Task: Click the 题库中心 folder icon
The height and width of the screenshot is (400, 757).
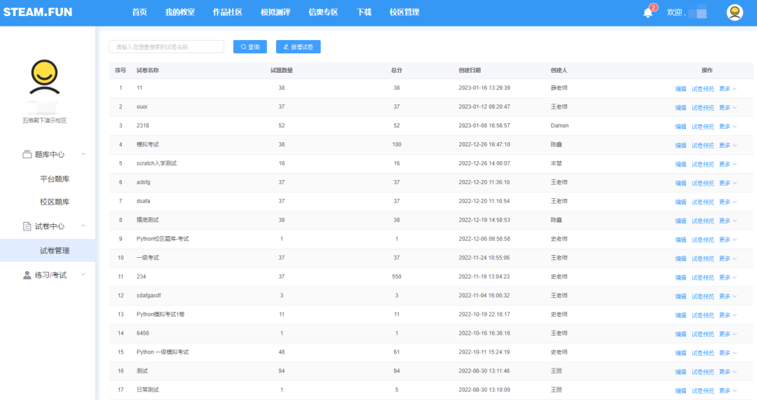Action: 27,154
